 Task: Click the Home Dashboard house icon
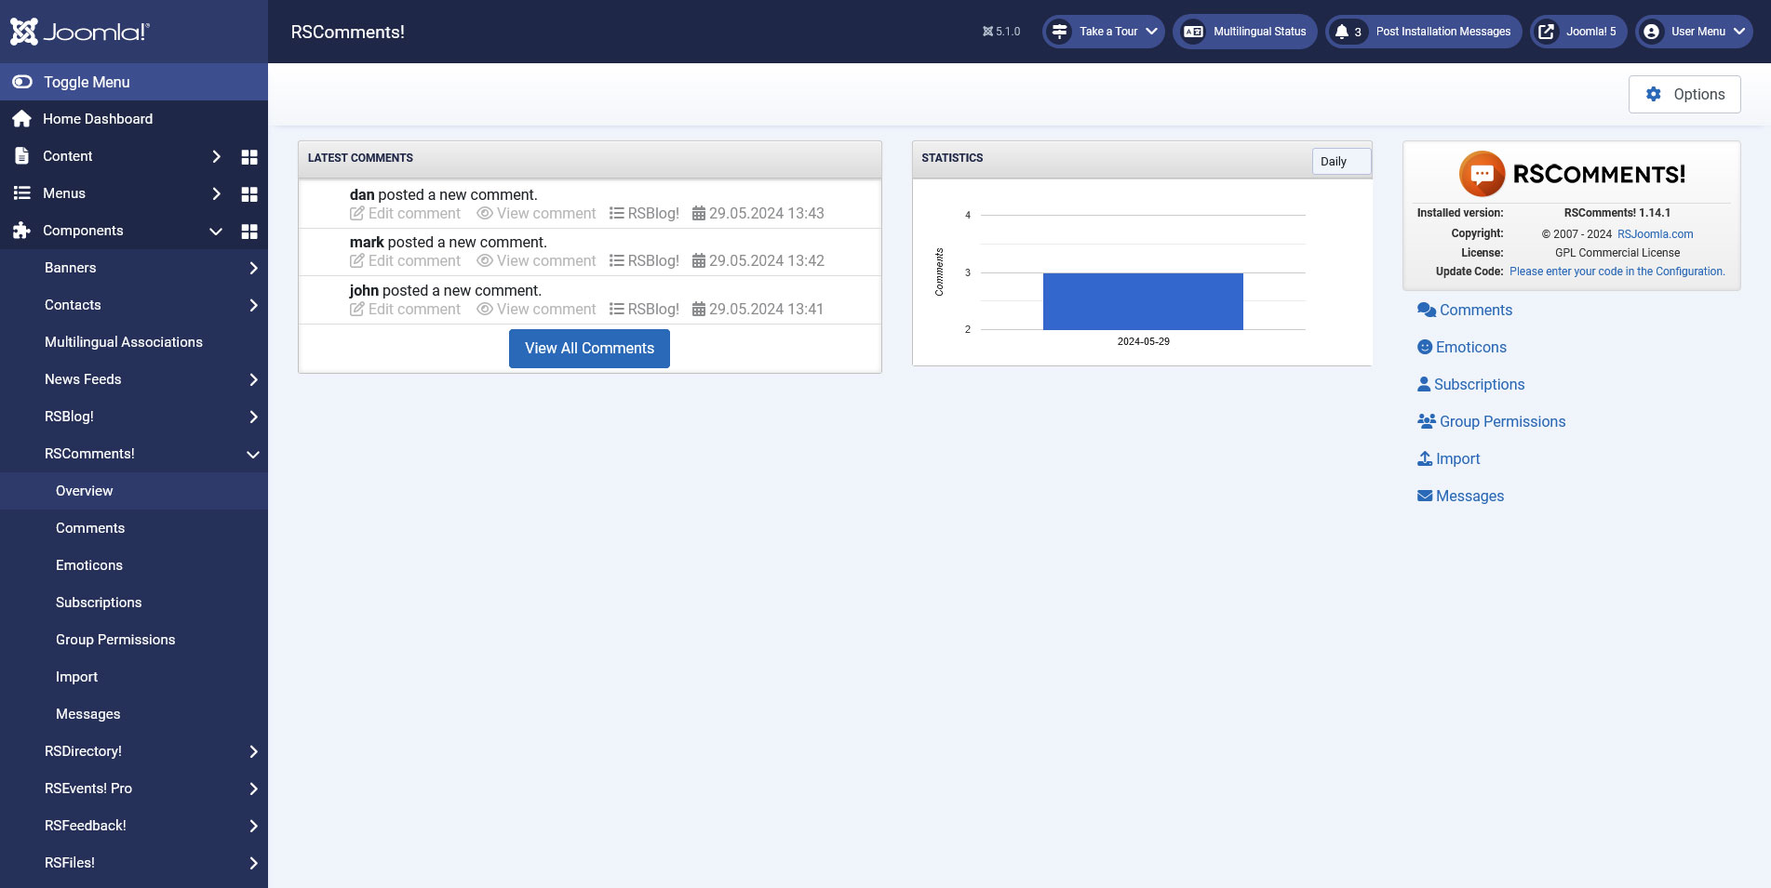coord(22,119)
